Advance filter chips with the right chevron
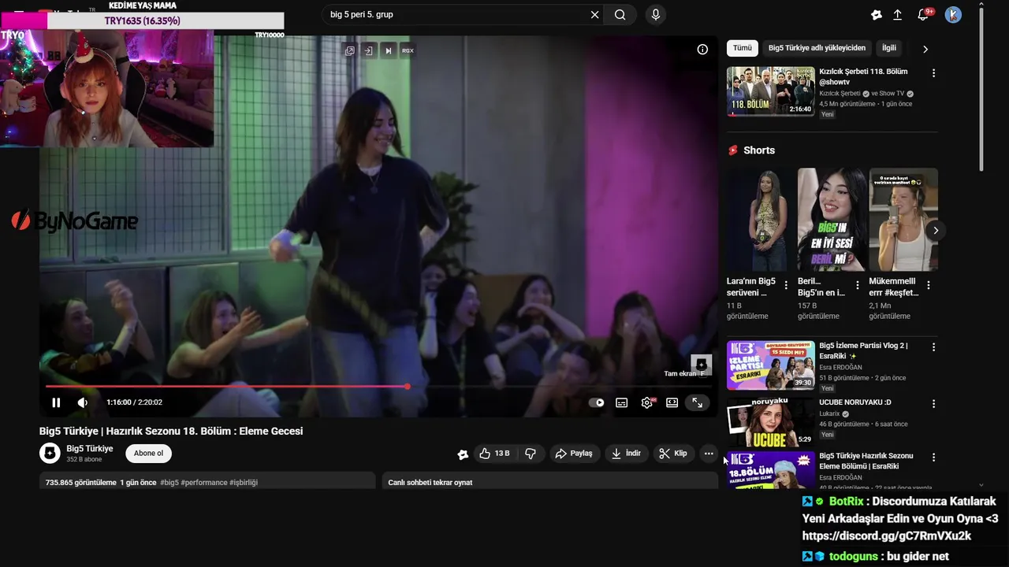 click(925, 49)
